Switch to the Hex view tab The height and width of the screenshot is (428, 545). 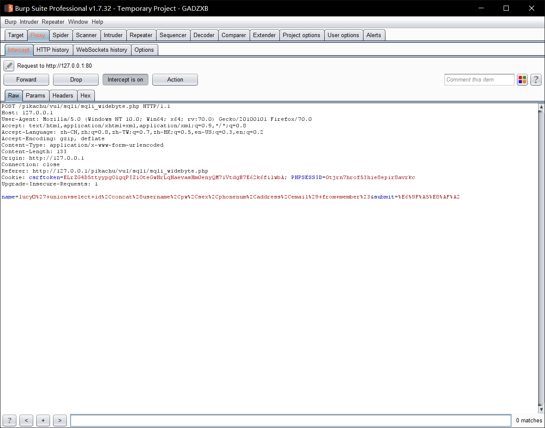coord(86,96)
